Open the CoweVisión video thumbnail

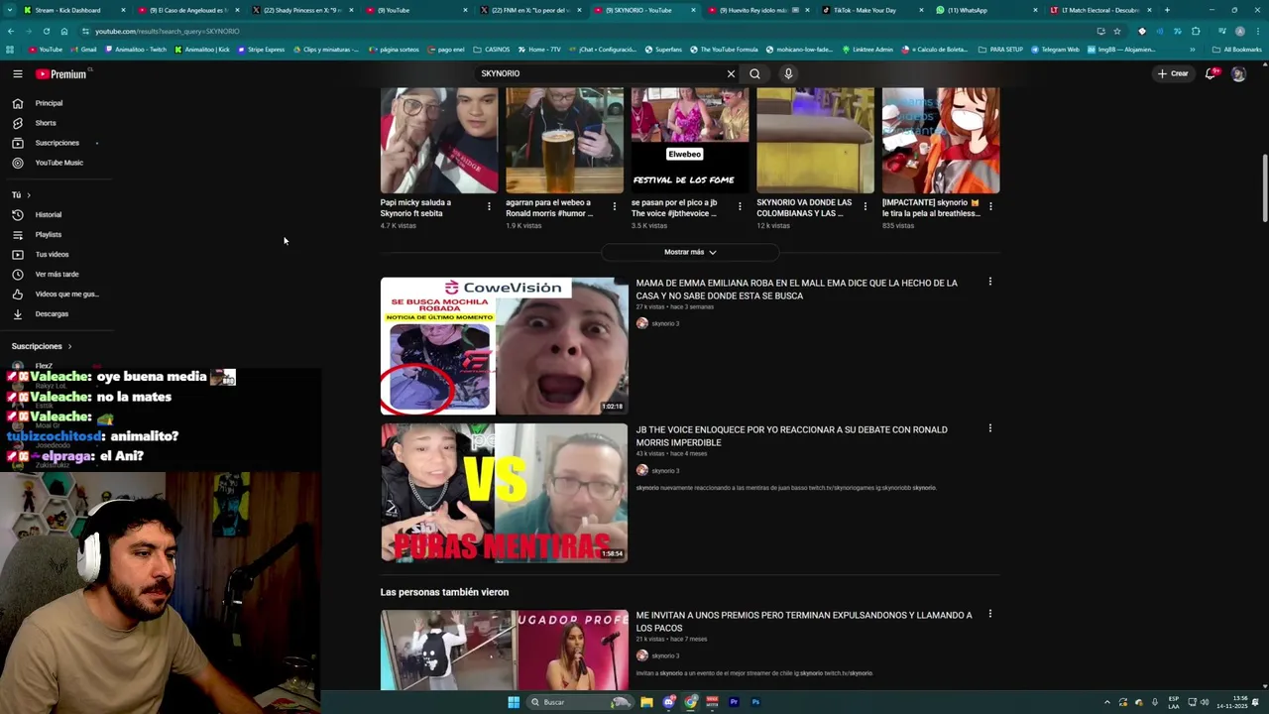(504, 346)
